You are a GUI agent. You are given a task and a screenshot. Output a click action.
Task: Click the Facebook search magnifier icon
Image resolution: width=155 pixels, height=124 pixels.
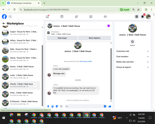pyautogui.click(x=10, y=16)
